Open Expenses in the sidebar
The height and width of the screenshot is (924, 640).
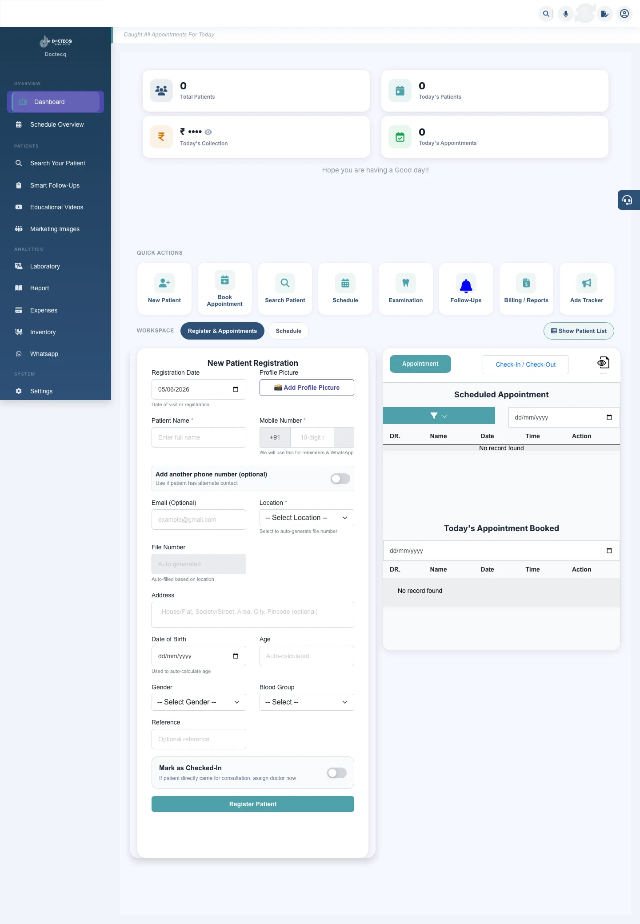56,310
